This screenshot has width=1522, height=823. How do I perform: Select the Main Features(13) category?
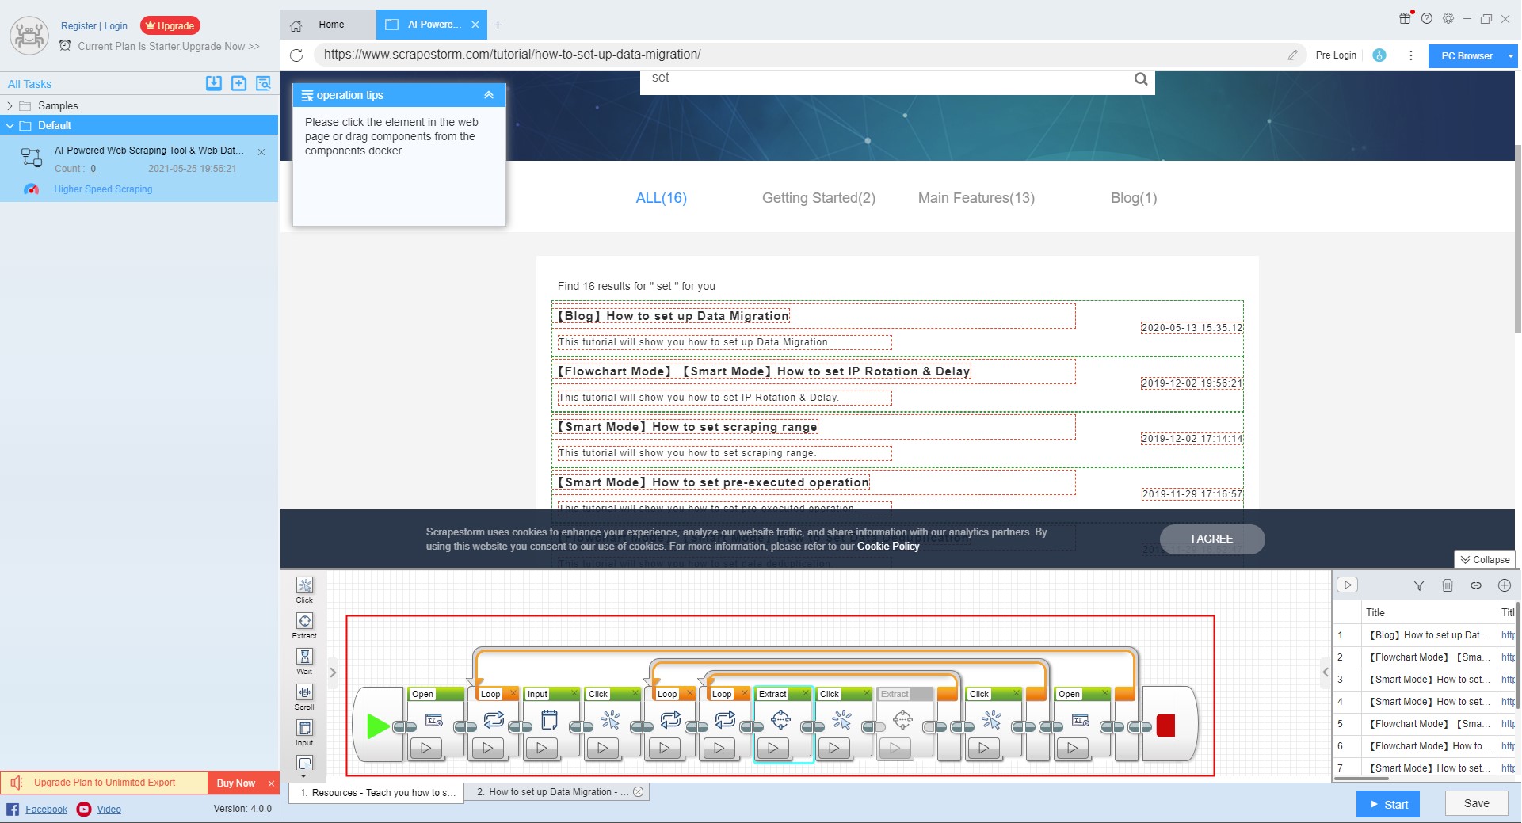pos(976,198)
